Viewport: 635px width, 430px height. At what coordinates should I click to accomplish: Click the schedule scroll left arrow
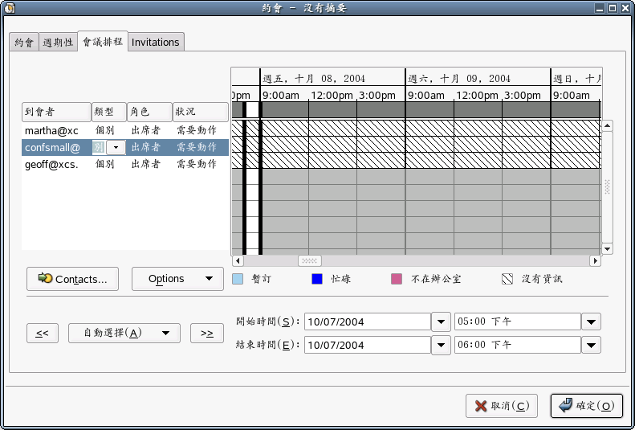[238, 260]
